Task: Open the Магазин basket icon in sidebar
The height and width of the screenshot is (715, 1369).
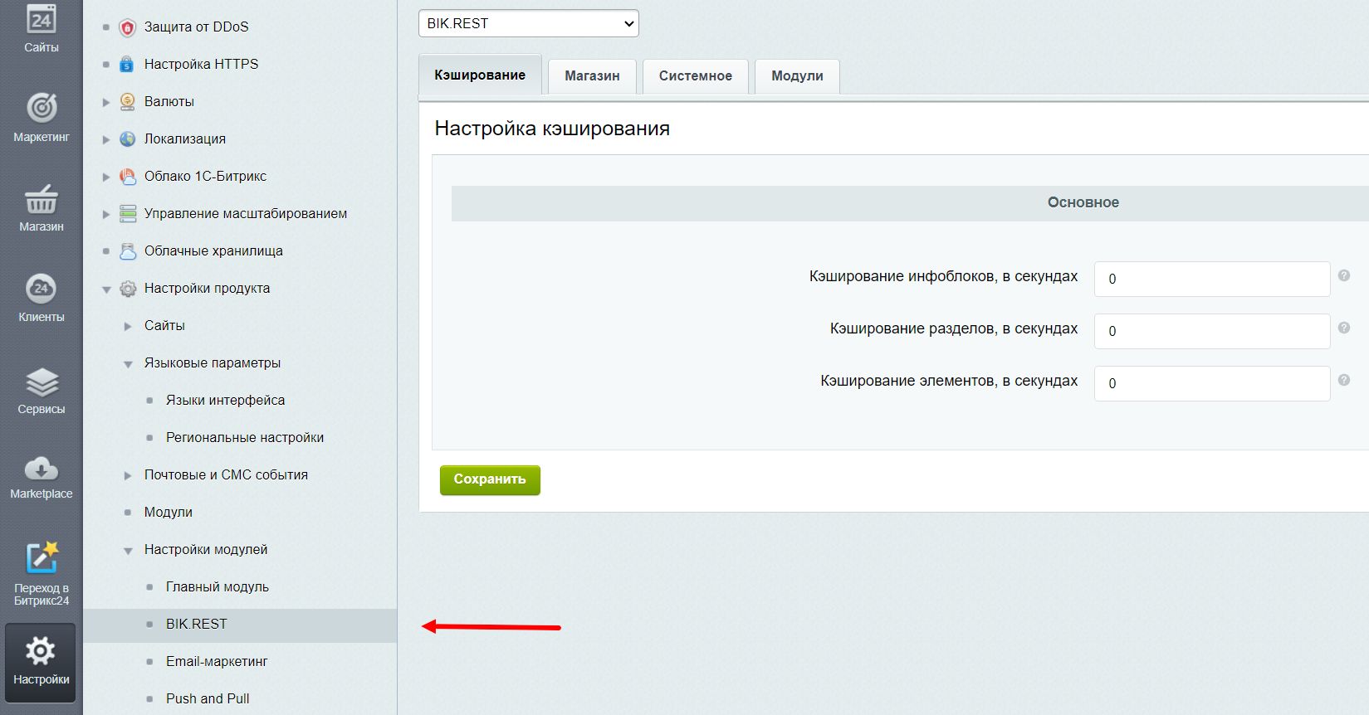Action: coord(42,200)
